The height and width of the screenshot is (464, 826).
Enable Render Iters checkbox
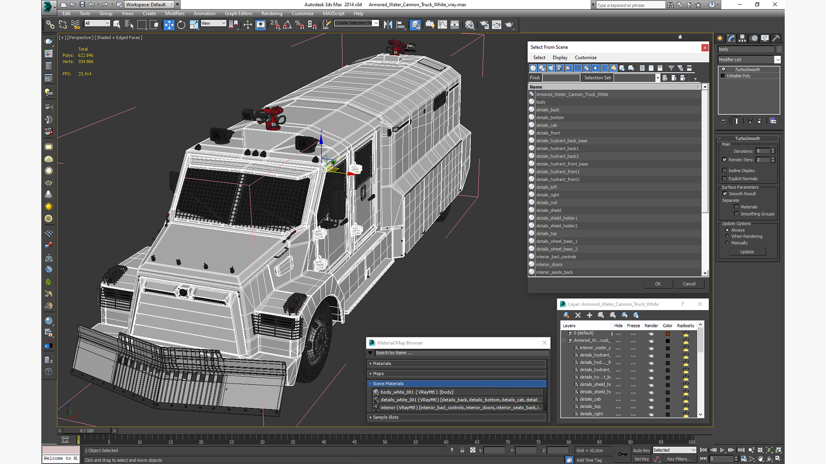[724, 160]
